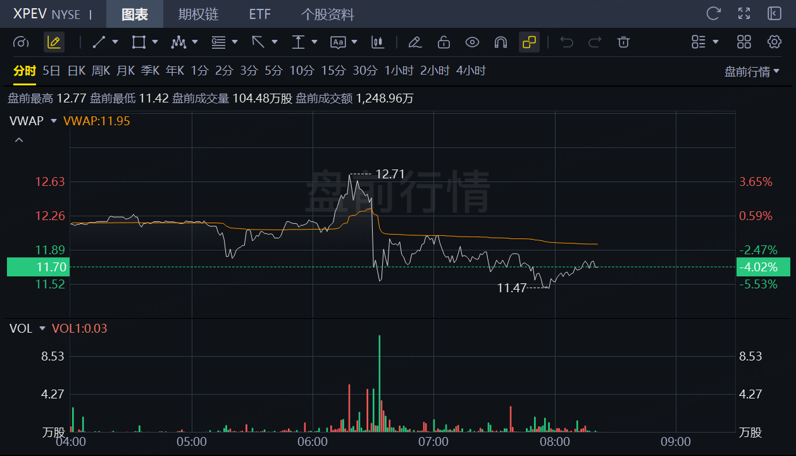Screen dimensions: 796x456
Task: Expand the indicator list dropdown arrow
Action: coord(716,42)
